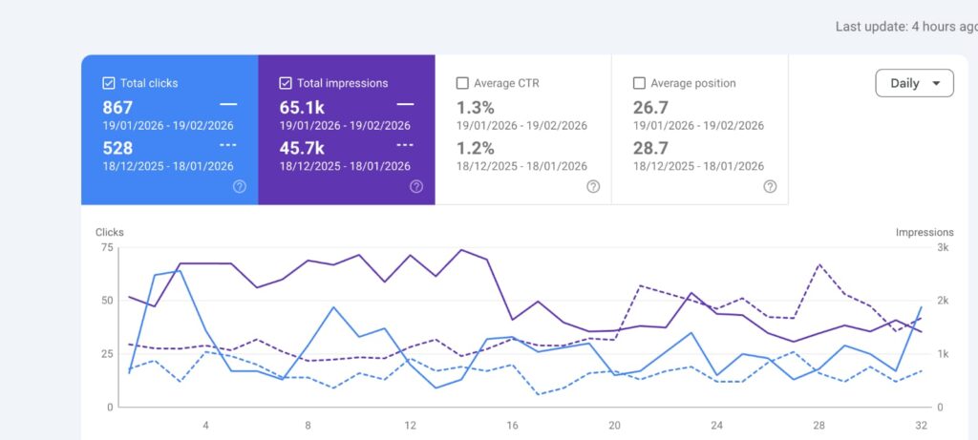
Task: Uncheck the Total clicks checkbox
Action: pyautogui.click(x=109, y=83)
